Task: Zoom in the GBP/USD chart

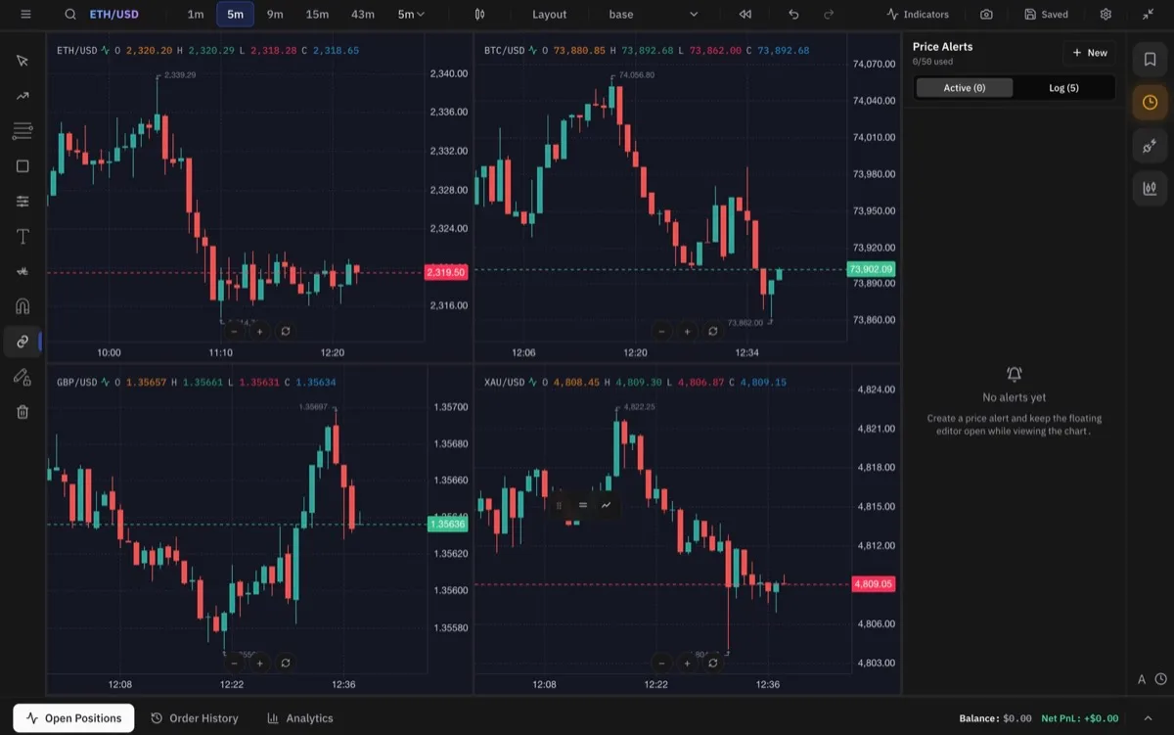Action: 260,663
